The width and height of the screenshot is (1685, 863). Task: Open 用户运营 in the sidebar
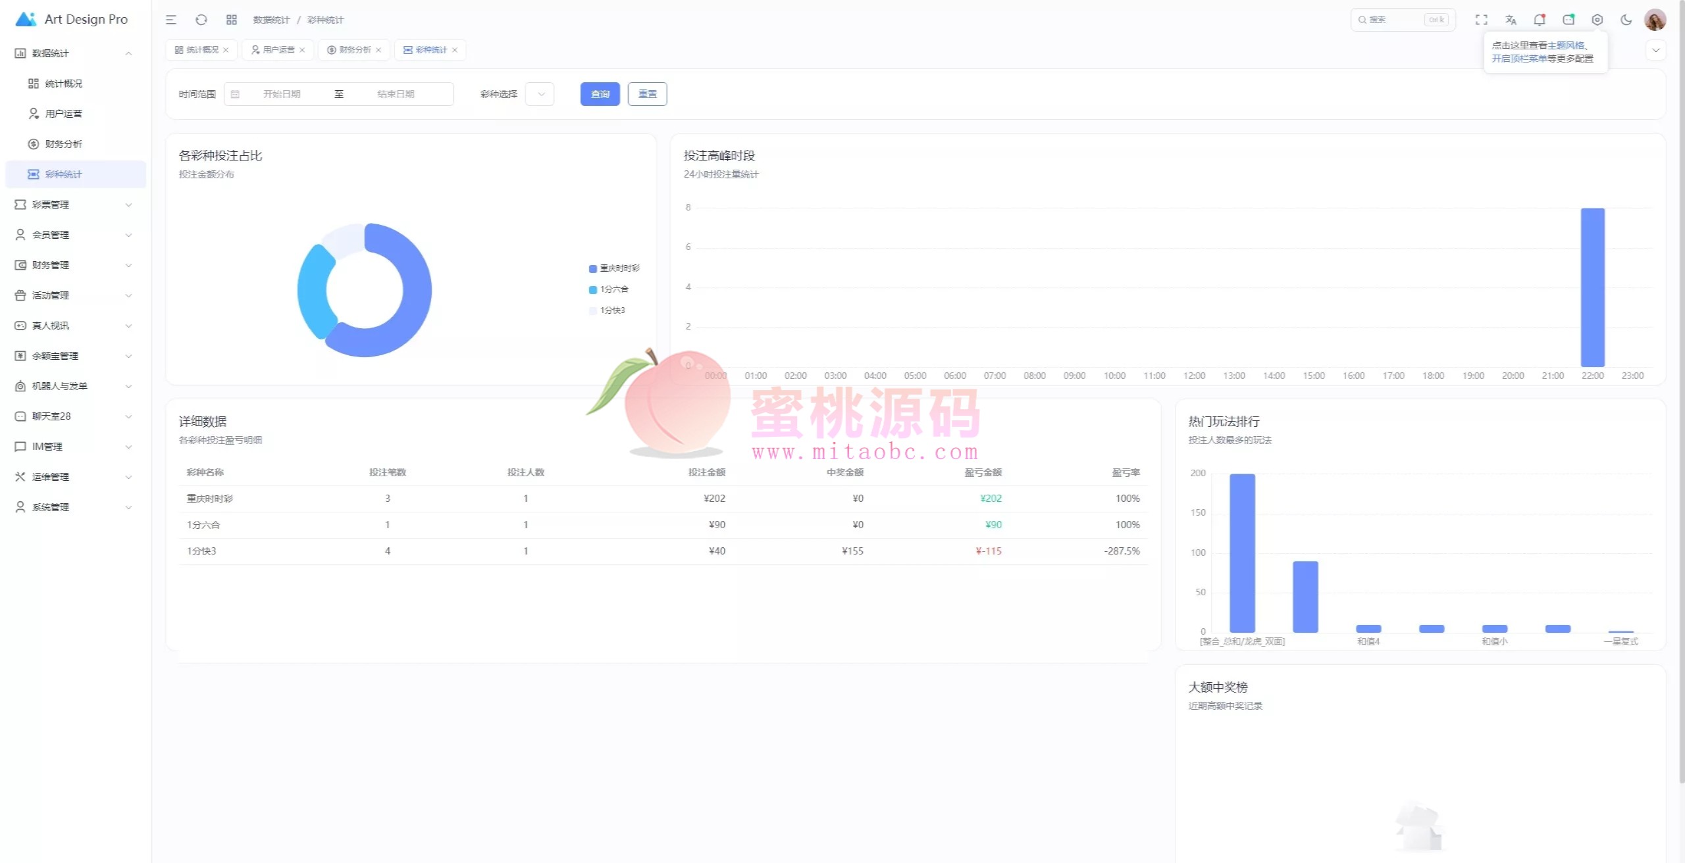click(63, 114)
